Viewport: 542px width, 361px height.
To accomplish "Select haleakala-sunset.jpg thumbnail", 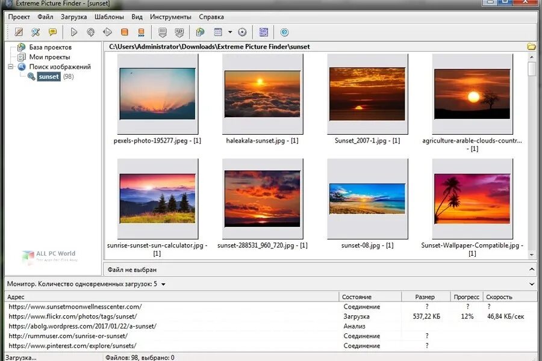I will click(263, 94).
